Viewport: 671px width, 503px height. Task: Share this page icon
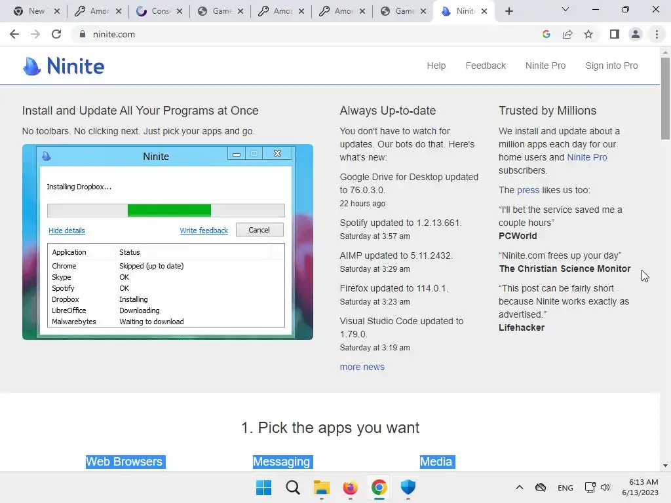click(x=567, y=34)
